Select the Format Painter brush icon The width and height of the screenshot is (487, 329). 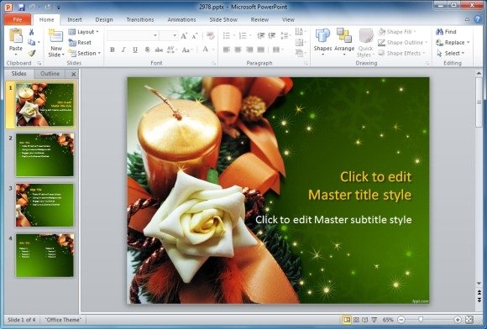[x=31, y=53]
